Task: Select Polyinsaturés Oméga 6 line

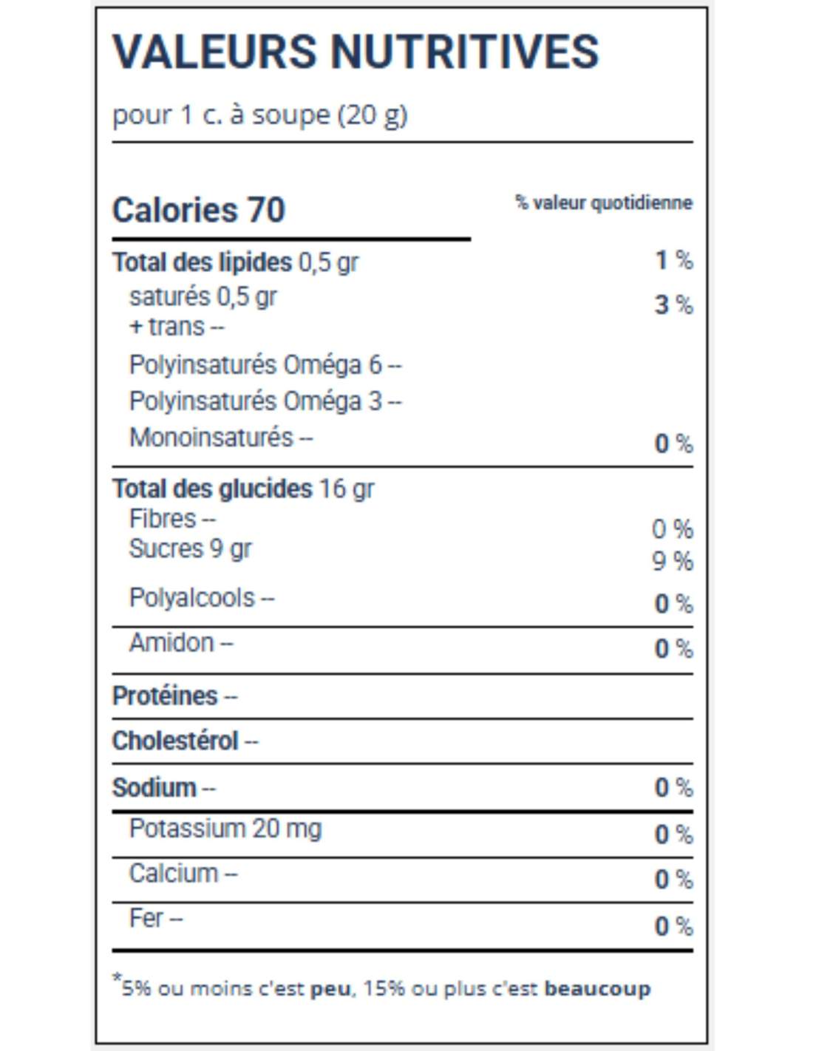Action: (x=265, y=364)
